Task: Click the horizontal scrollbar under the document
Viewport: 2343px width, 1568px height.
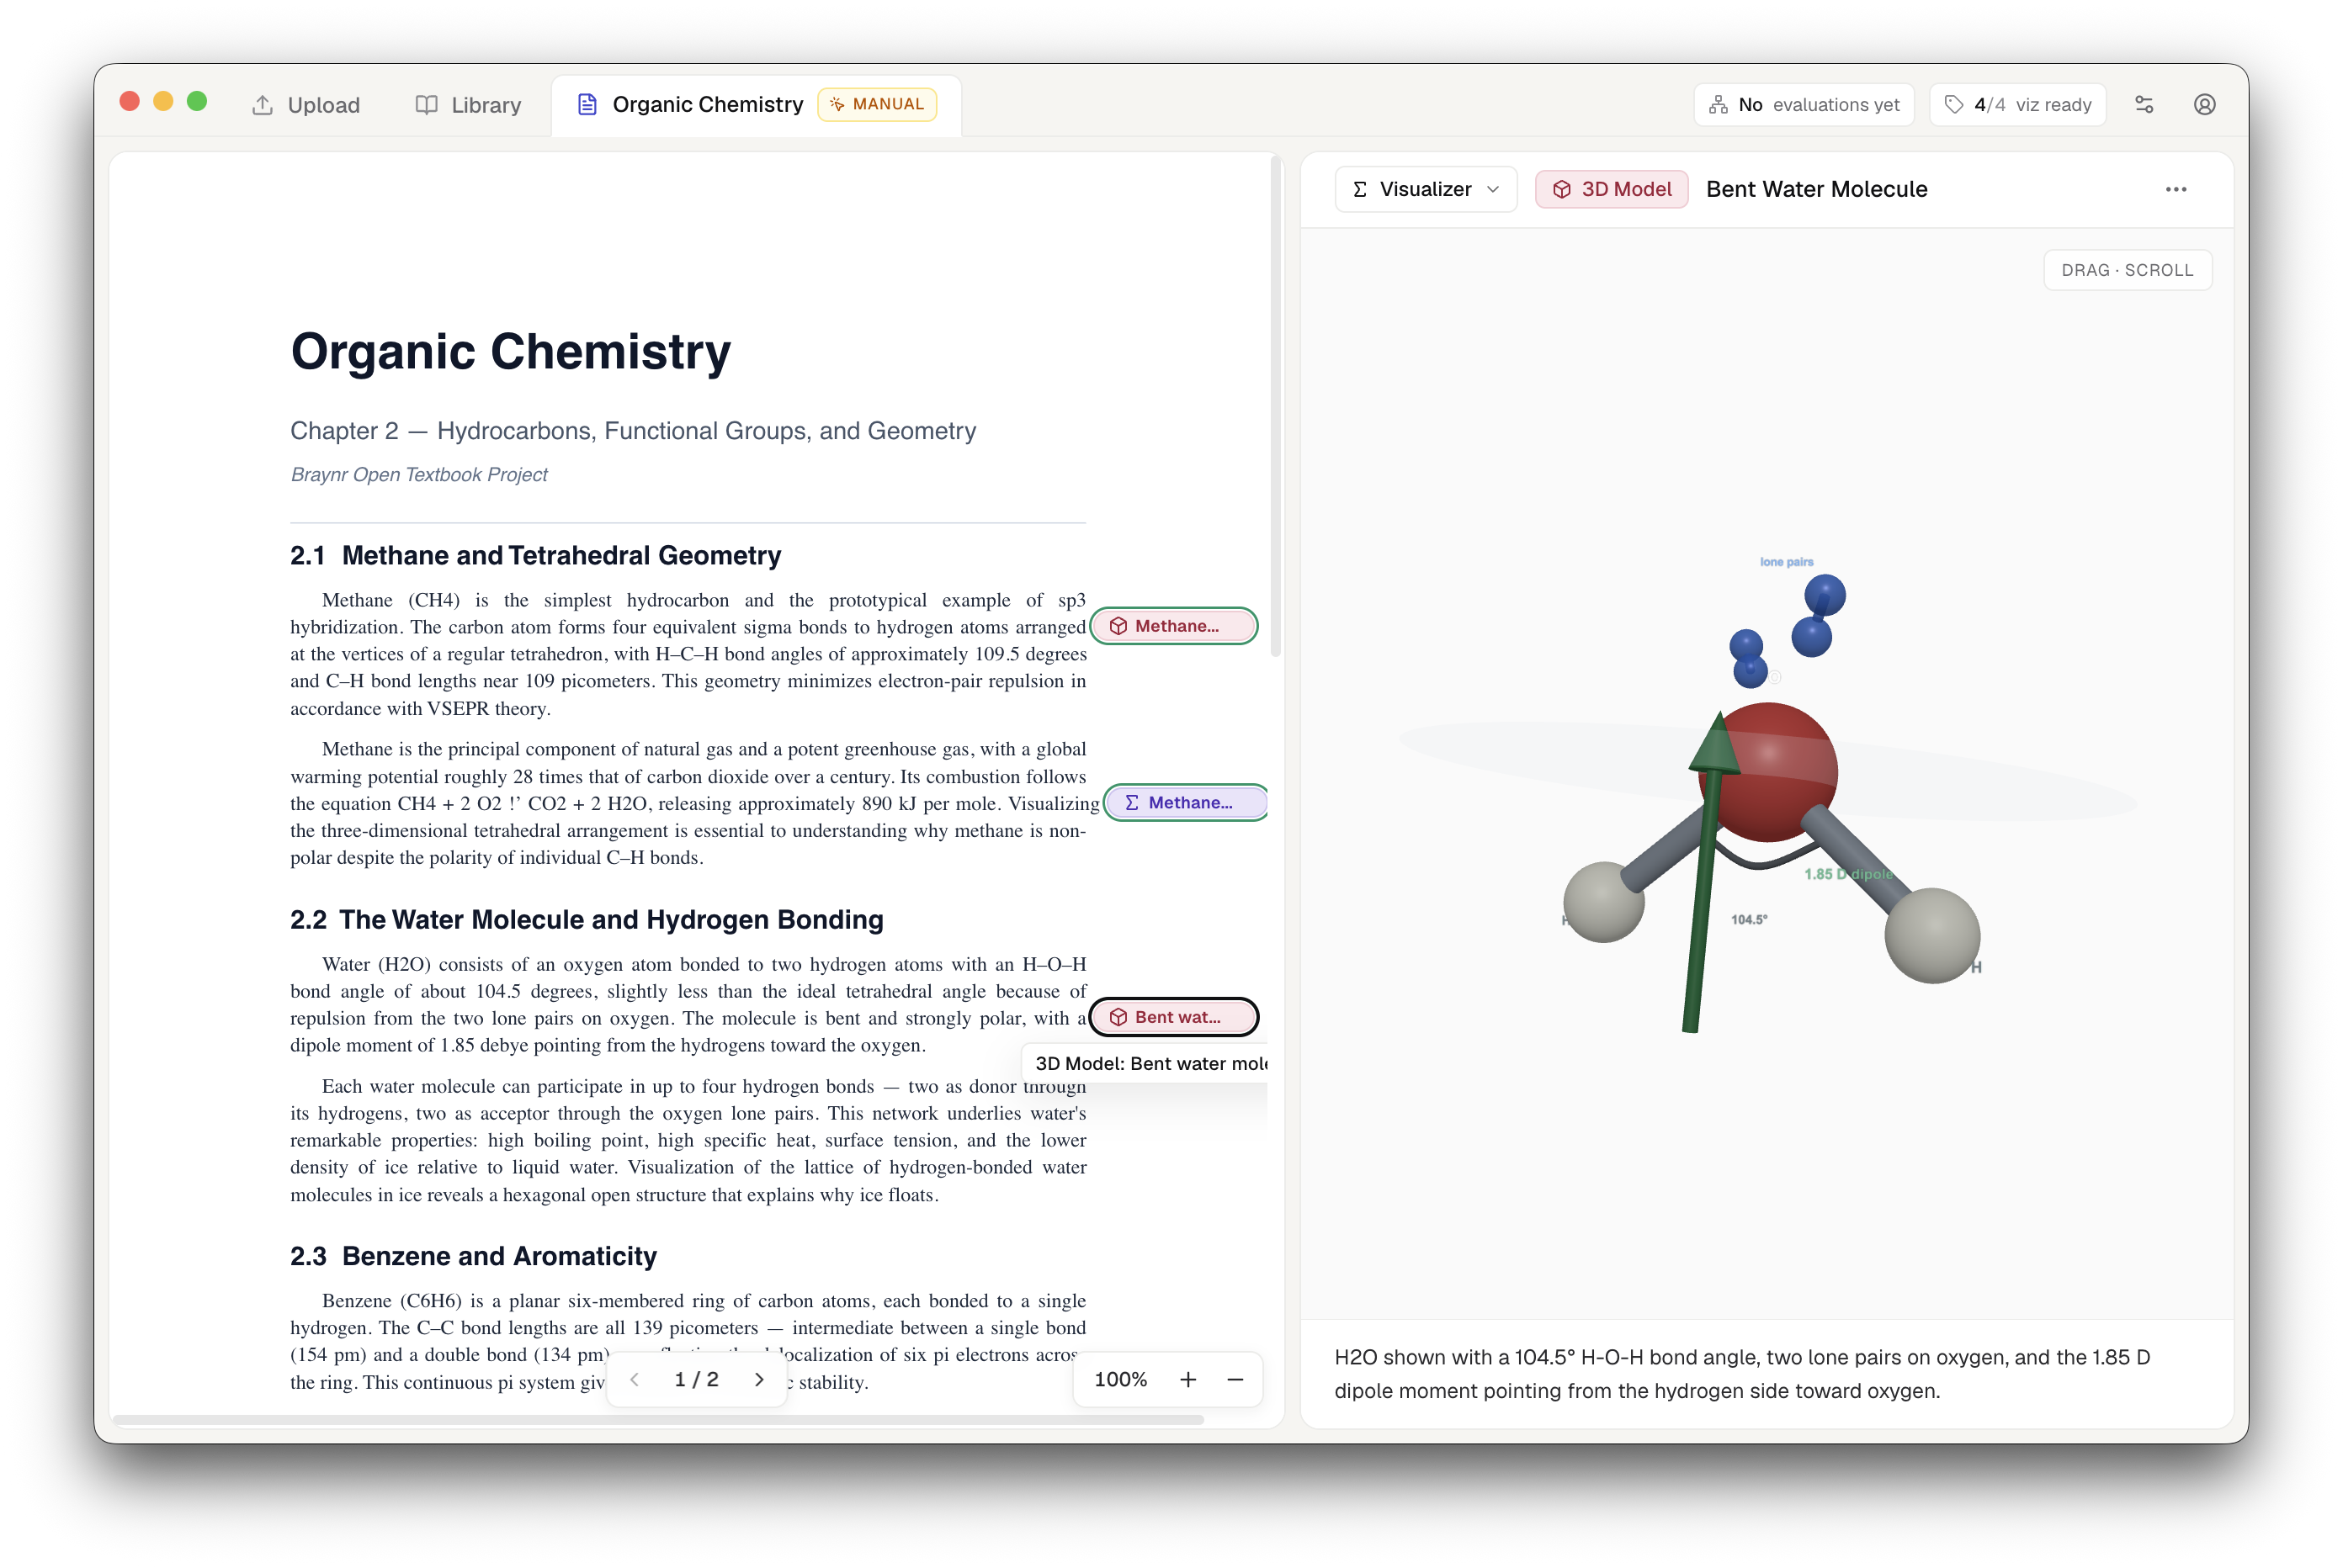Action: click(657, 1419)
